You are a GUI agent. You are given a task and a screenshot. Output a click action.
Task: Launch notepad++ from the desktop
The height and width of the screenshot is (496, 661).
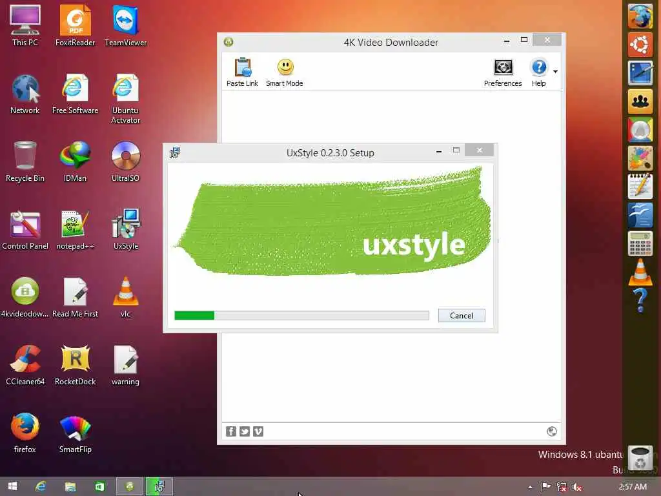[75, 229]
